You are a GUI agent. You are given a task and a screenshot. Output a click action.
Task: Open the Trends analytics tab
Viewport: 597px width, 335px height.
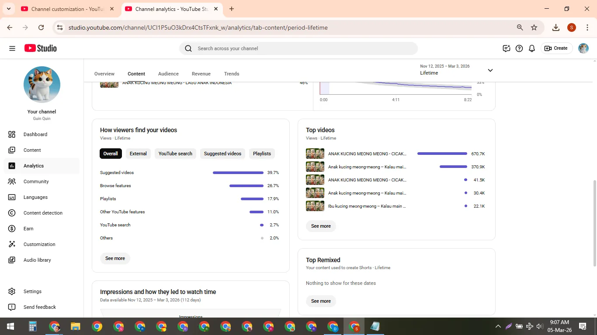tap(232, 74)
